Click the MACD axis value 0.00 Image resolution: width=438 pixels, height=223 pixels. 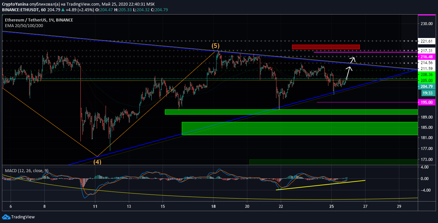(425, 179)
